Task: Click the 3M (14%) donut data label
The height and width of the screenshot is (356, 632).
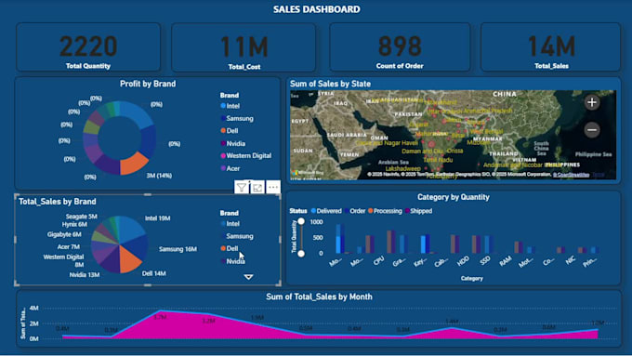Action: (x=159, y=176)
